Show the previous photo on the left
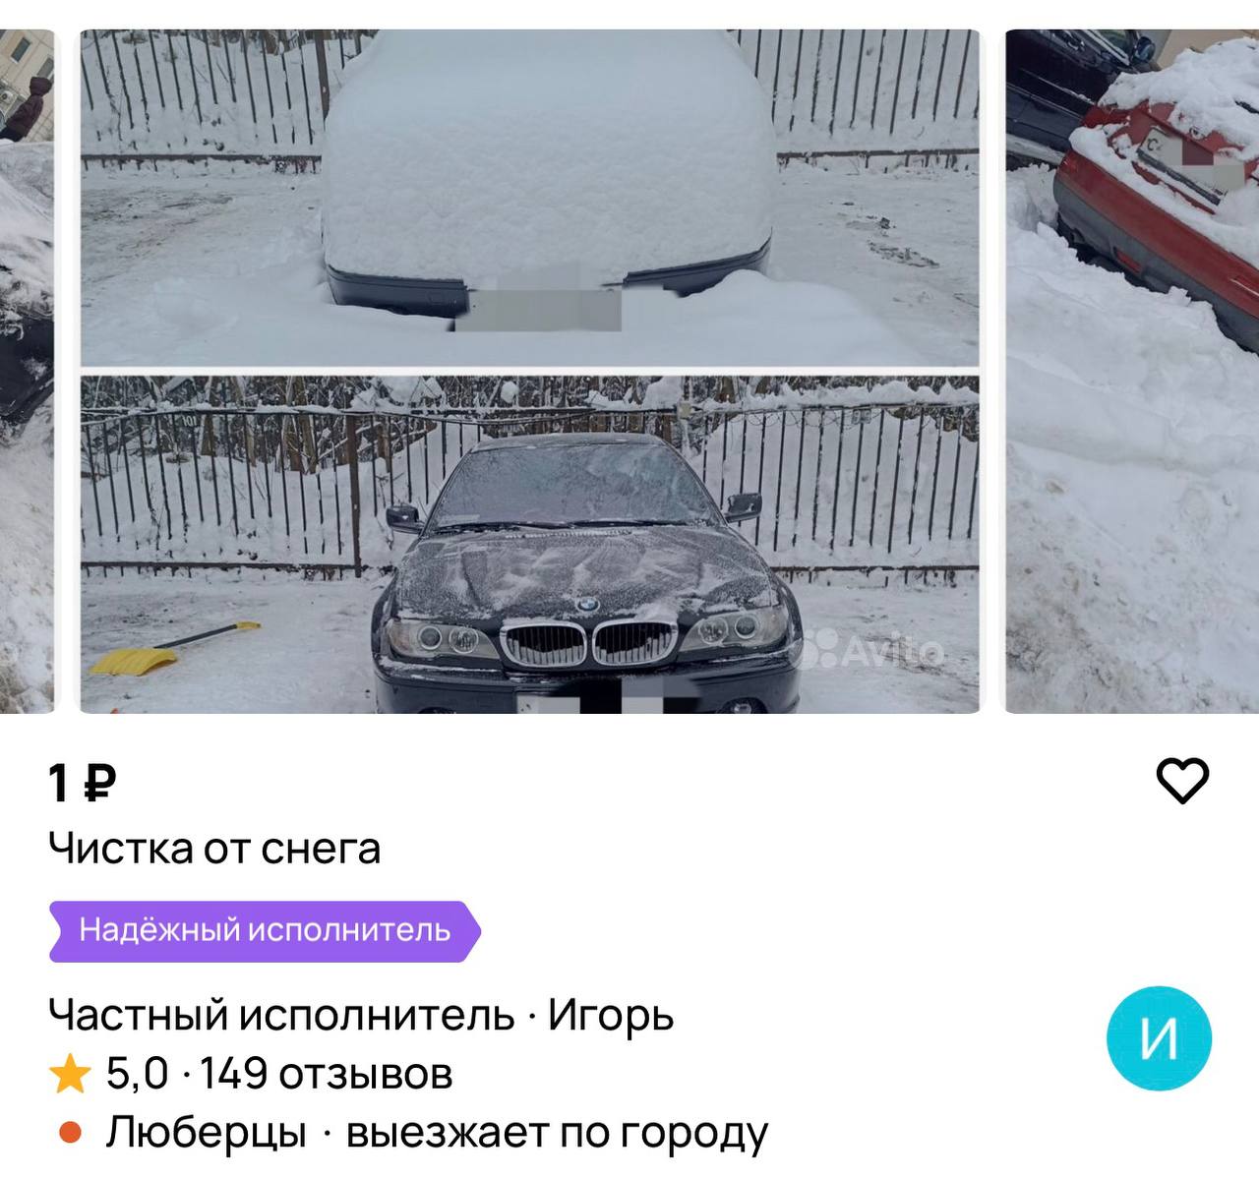1259x1178 pixels. pyautogui.click(x=27, y=371)
